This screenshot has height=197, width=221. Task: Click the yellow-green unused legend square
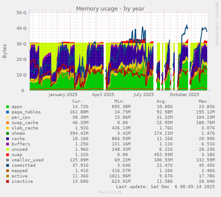[x=8, y=149]
